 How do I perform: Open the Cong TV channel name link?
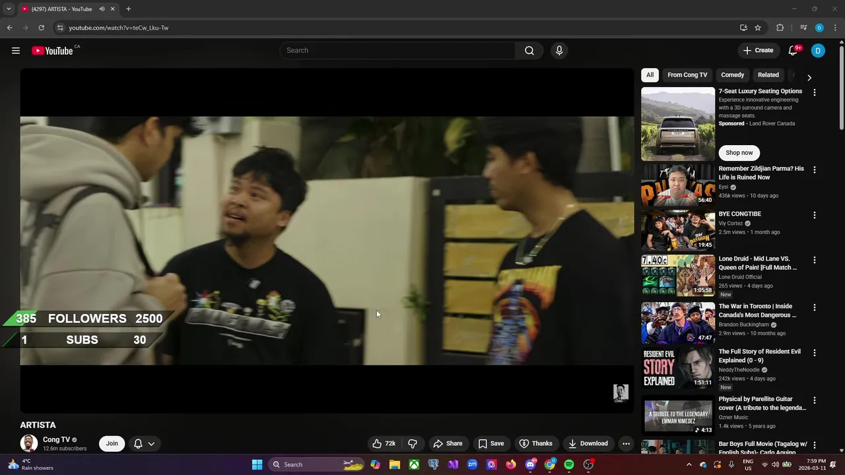click(56, 439)
